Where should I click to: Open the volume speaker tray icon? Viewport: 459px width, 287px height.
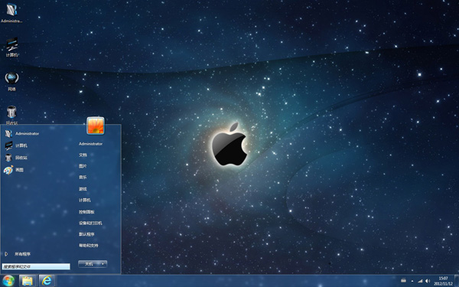tap(428, 281)
